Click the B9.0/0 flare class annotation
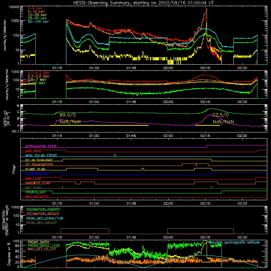The image size is (271, 271). click(x=67, y=115)
